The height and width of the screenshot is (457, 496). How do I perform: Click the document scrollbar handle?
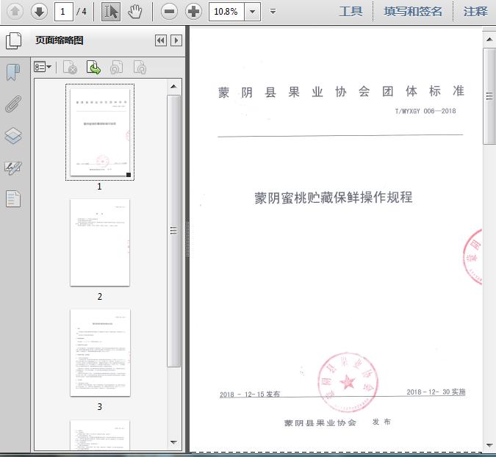pyautogui.click(x=489, y=96)
